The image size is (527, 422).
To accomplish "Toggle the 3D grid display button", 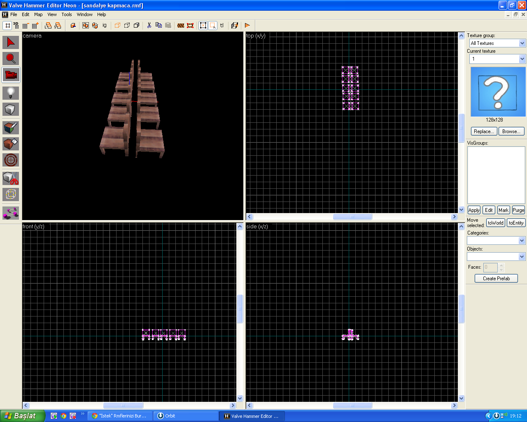I will coord(16,26).
